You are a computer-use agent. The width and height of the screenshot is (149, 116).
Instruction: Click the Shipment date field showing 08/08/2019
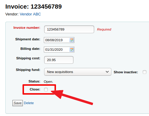(59, 40)
